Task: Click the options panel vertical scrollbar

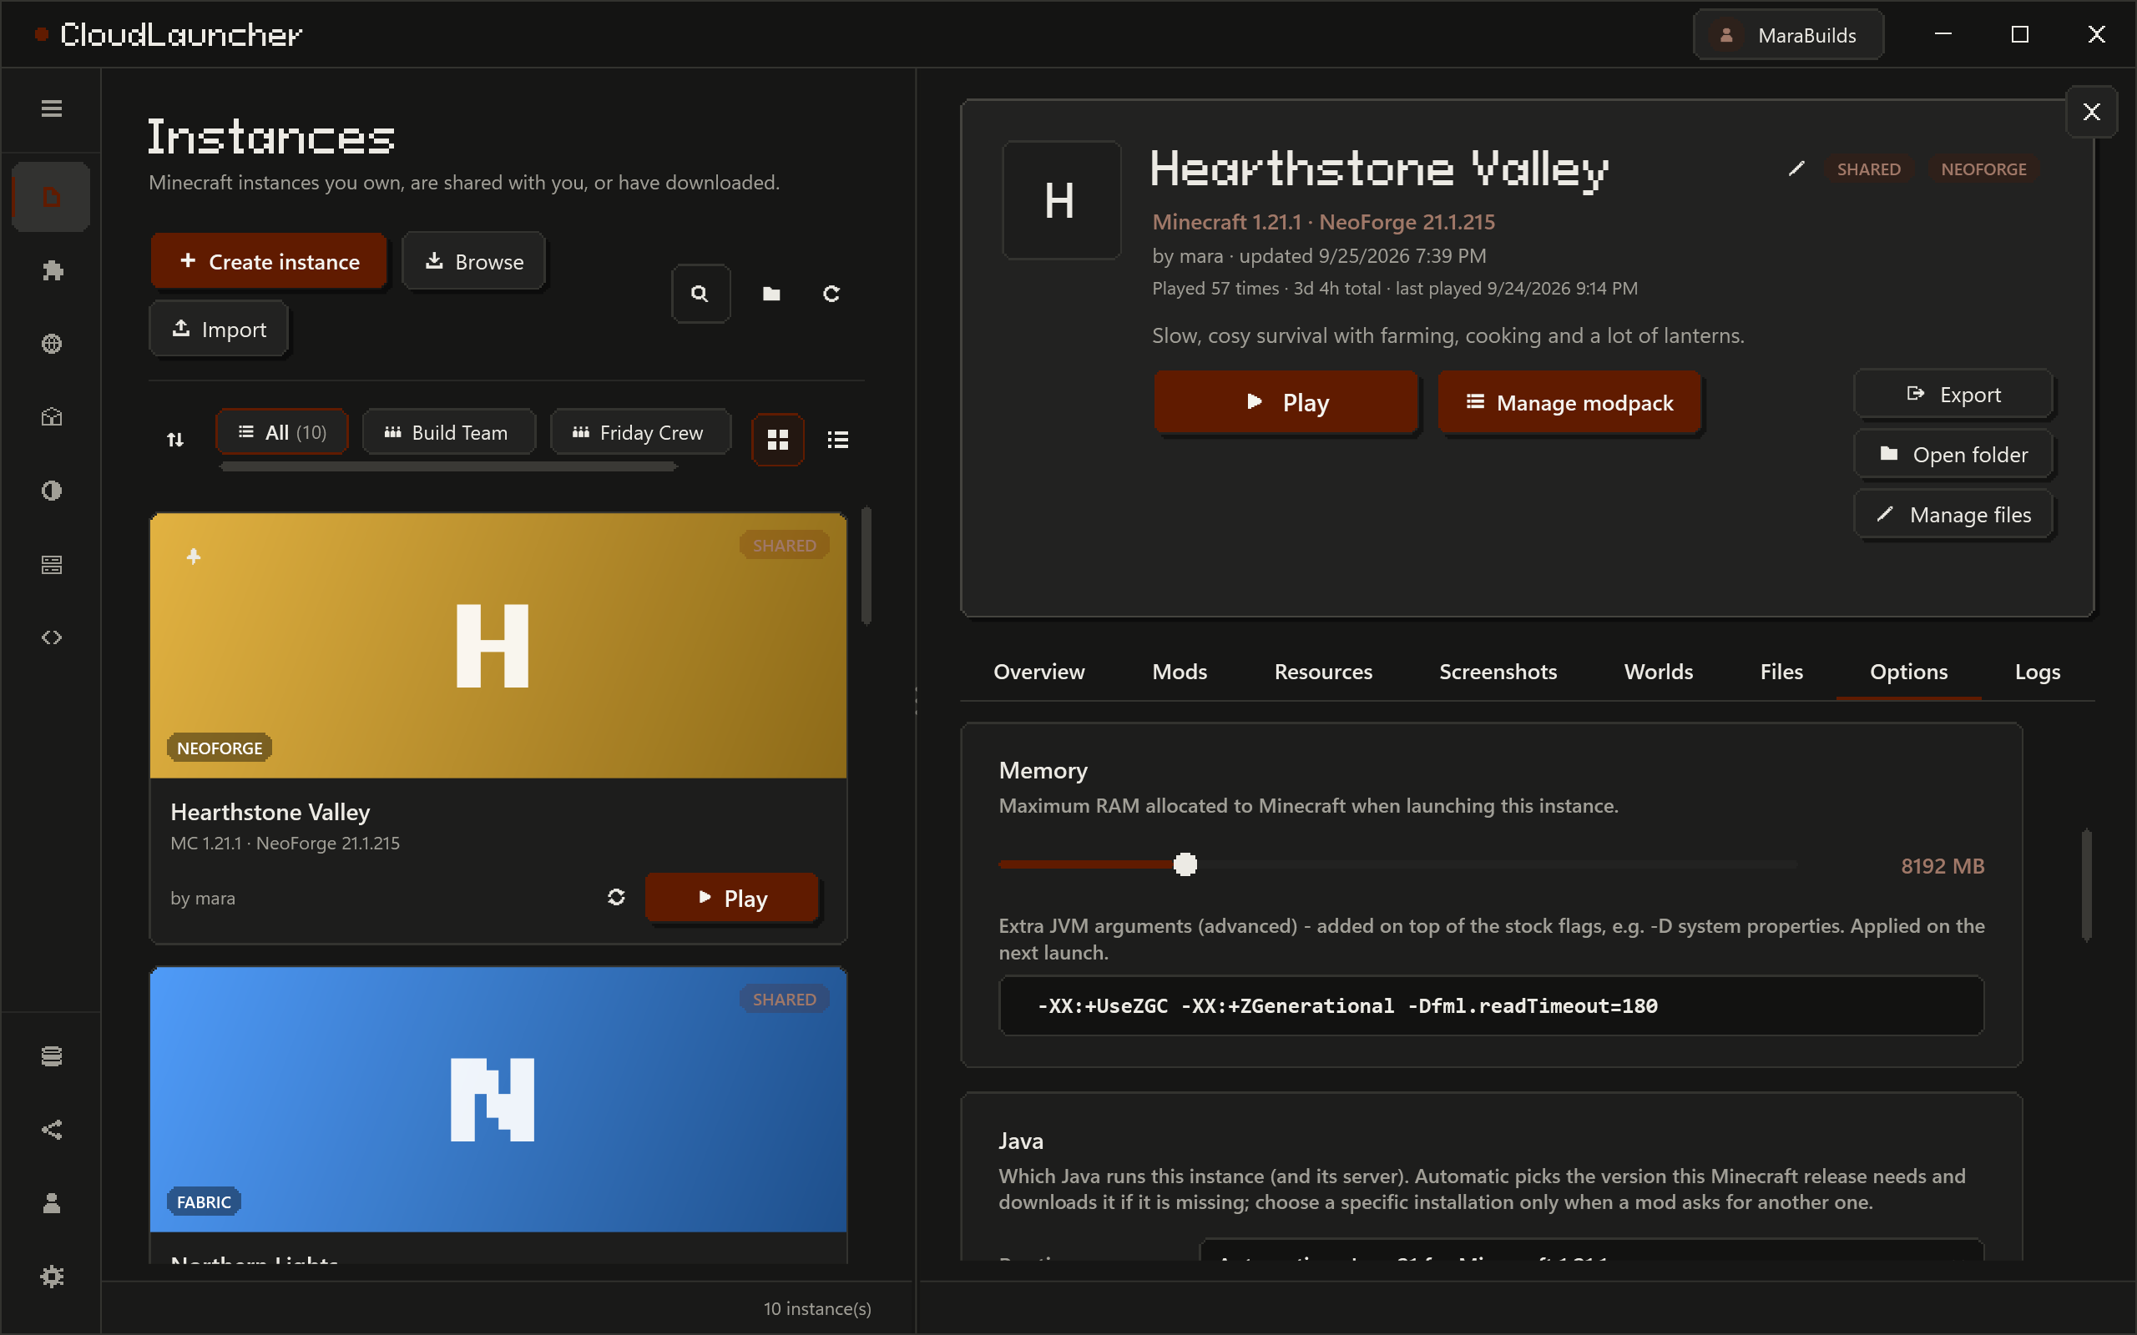Action: point(2087,884)
